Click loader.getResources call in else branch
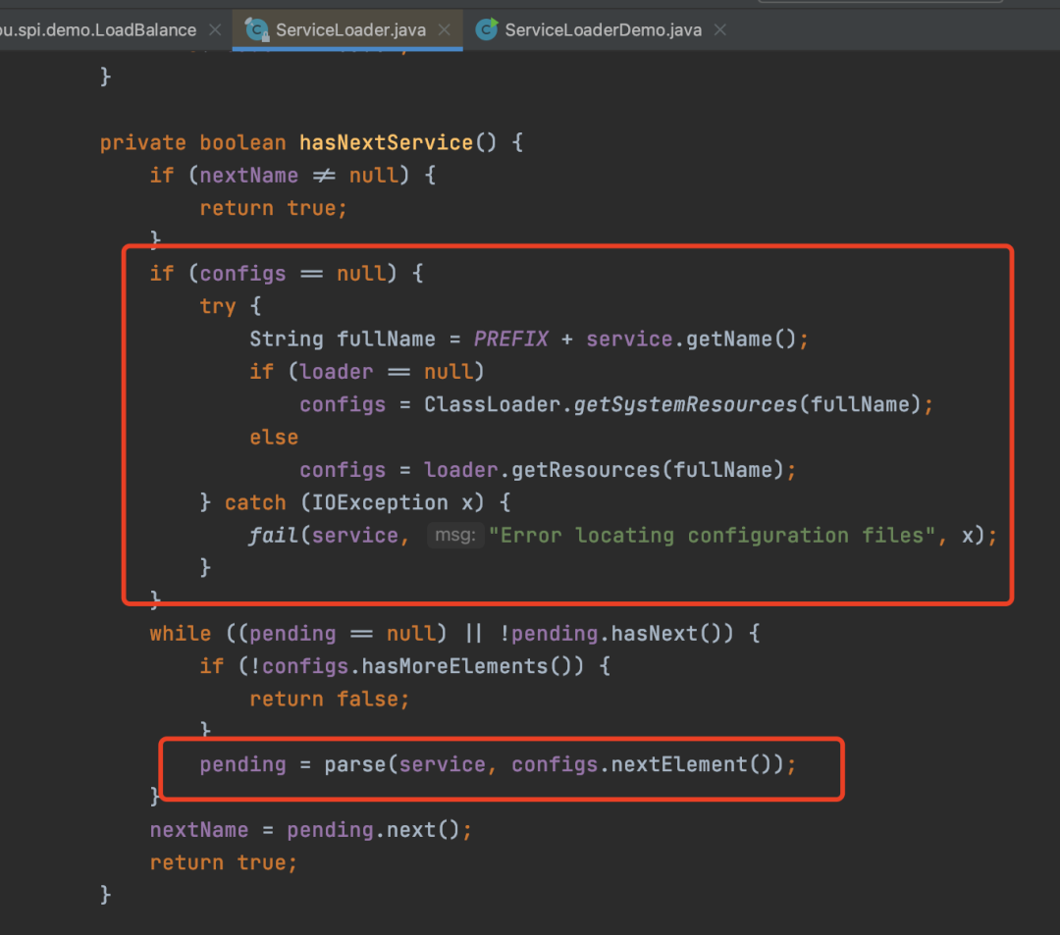The height and width of the screenshot is (935, 1060). (542, 470)
